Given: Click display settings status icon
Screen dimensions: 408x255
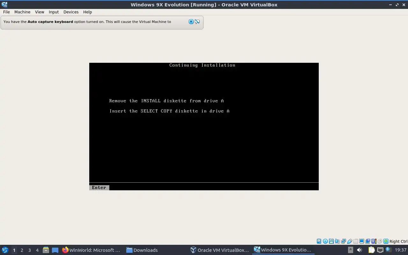Looking at the screenshot, I should (361, 241).
